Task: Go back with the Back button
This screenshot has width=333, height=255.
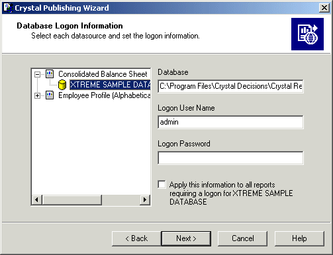Action: tap(136, 238)
